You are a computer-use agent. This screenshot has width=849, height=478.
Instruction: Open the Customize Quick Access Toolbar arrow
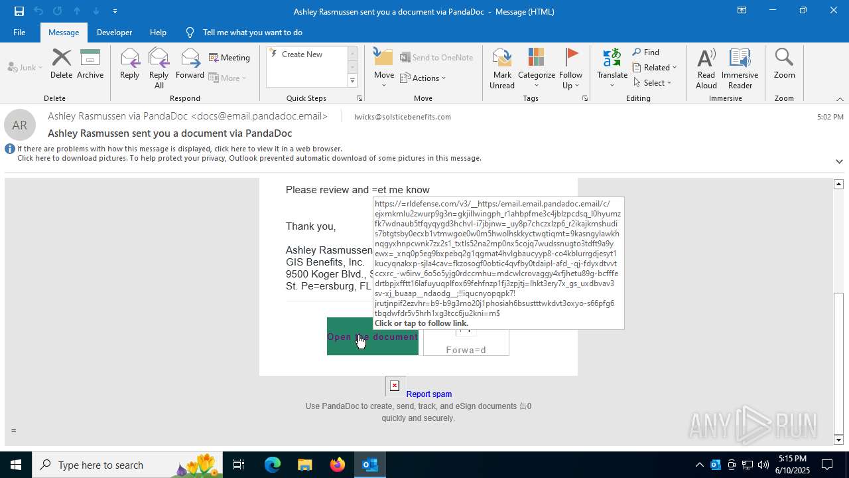pos(115,11)
